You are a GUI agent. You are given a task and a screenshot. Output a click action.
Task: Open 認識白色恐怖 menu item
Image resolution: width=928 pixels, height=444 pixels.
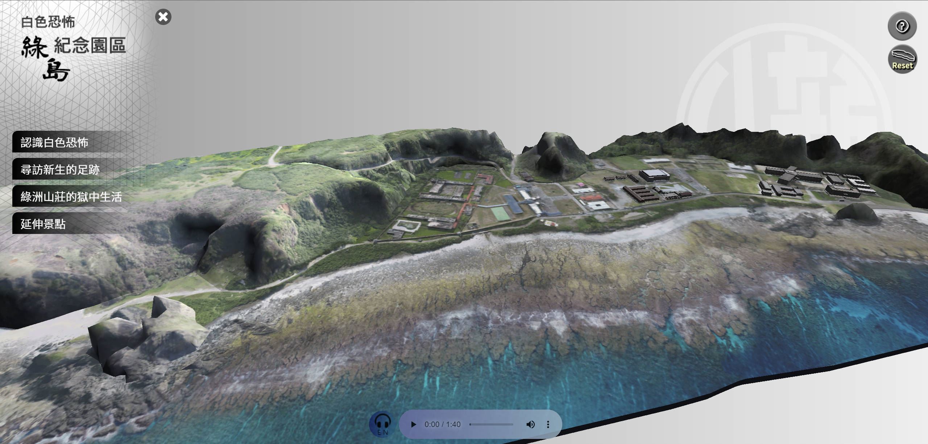tap(54, 142)
